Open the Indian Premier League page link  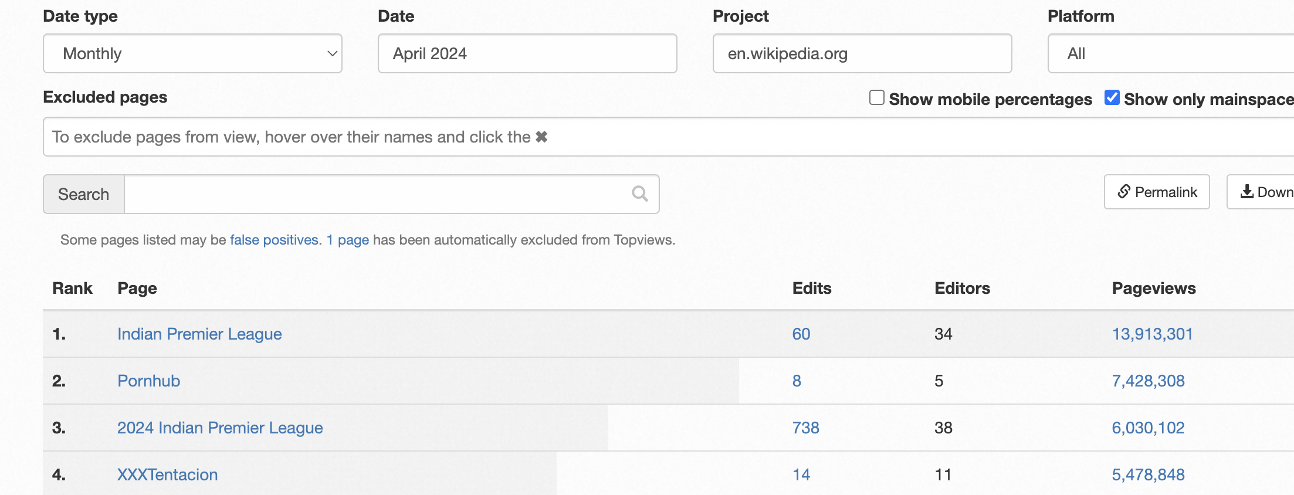point(199,334)
